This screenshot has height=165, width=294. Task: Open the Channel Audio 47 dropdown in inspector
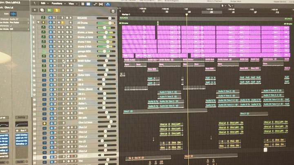[x=19, y=19]
